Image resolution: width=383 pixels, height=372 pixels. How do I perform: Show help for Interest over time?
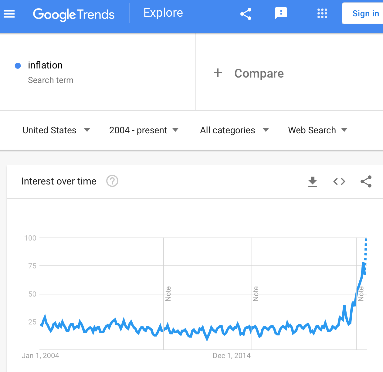click(x=112, y=181)
